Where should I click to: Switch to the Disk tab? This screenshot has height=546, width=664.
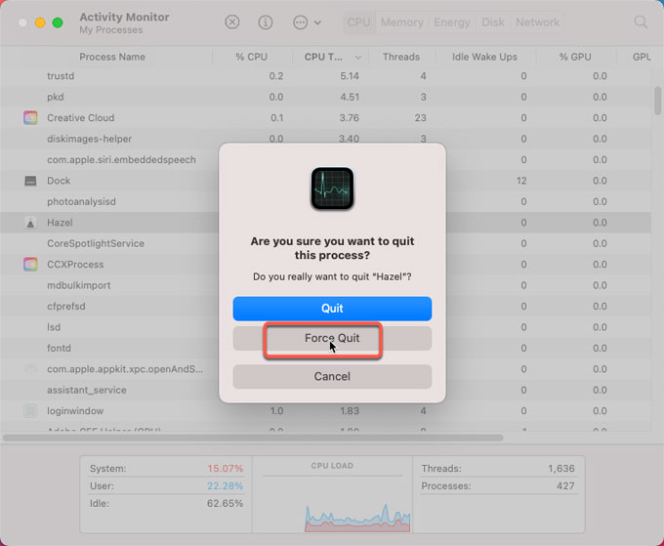tap(493, 22)
